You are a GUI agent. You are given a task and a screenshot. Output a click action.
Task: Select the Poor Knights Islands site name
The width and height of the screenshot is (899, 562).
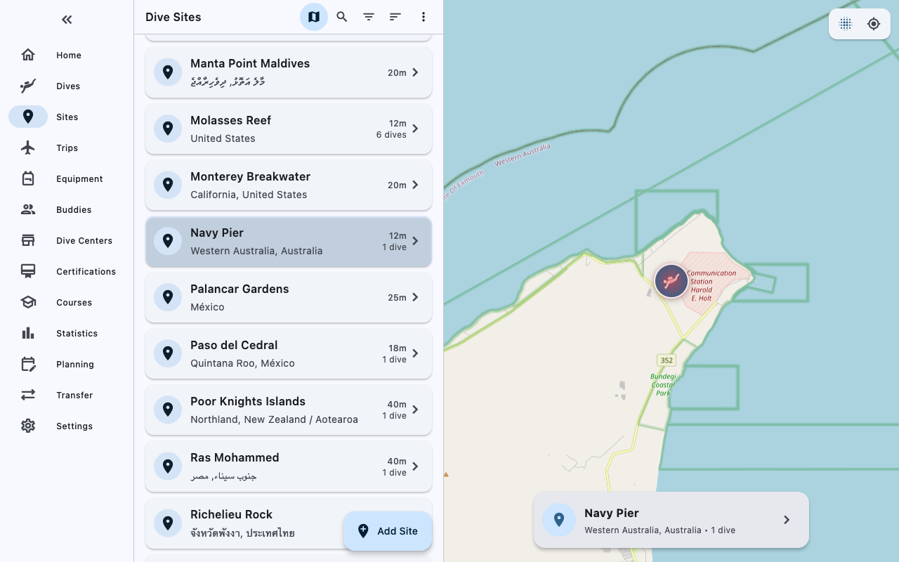click(248, 401)
